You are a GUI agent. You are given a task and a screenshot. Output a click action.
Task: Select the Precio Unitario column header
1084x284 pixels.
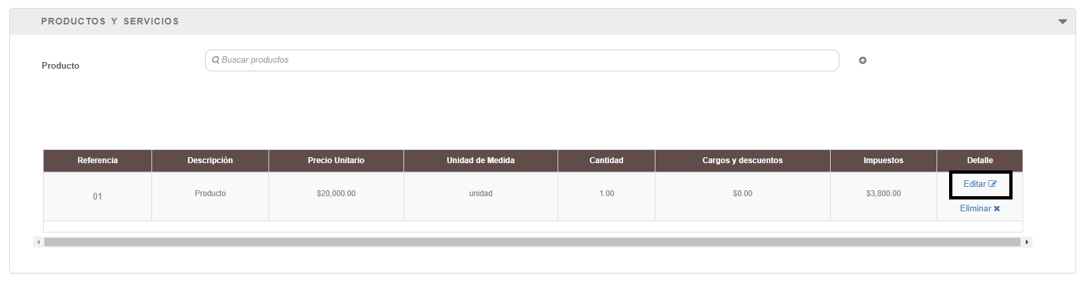pos(336,160)
